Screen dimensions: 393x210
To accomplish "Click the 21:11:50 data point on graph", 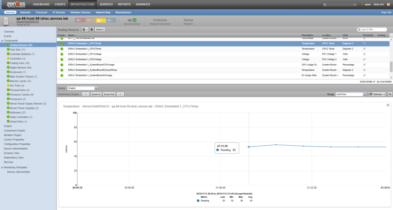I will [x=249, y=147].
